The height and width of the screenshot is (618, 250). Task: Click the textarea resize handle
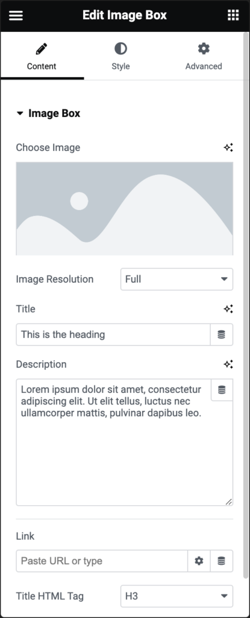click(229, 502)
